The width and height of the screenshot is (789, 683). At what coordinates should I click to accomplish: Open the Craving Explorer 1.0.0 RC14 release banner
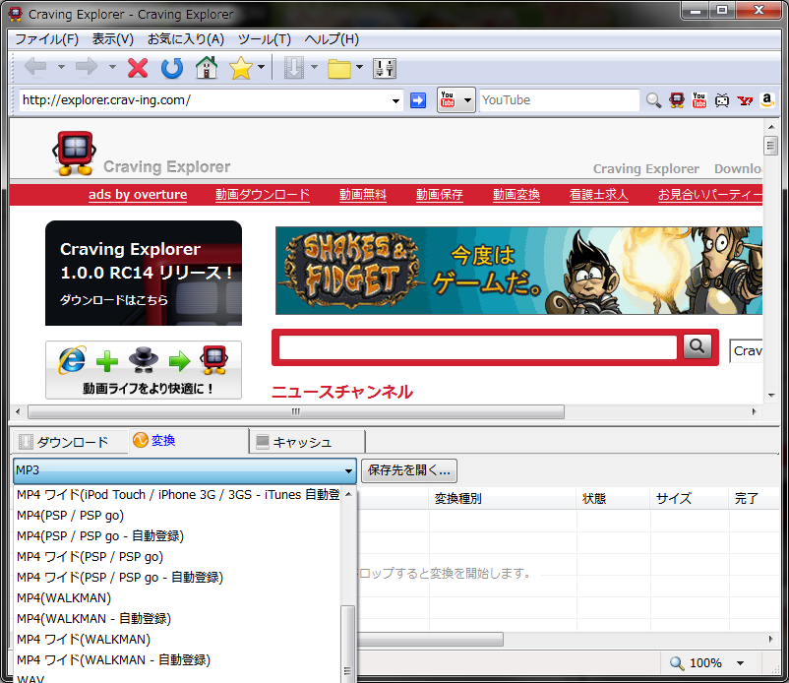point(144,274)
